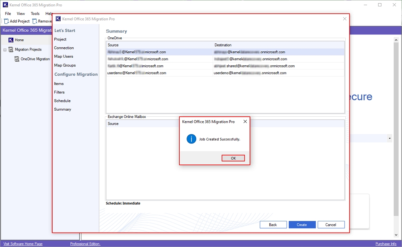Open the dropdown arrow behind the wizard
This screenshot has width=402, height=247.
coord(390,138)
